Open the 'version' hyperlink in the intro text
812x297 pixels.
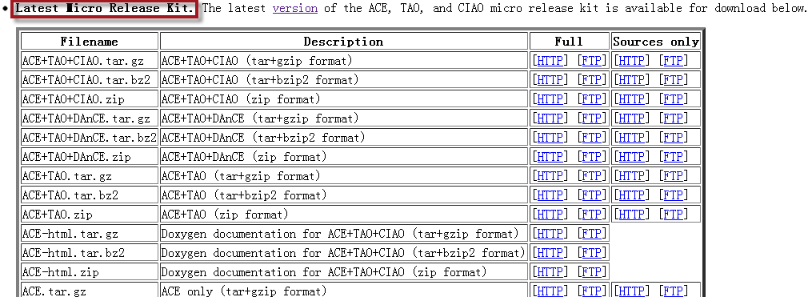tap(294, 9)
